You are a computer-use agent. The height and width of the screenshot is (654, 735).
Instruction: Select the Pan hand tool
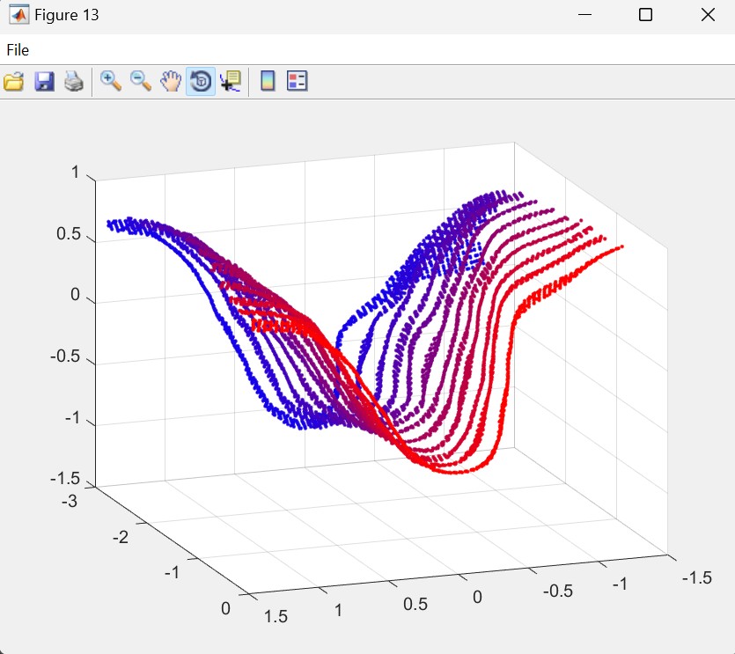pos(170,82)
